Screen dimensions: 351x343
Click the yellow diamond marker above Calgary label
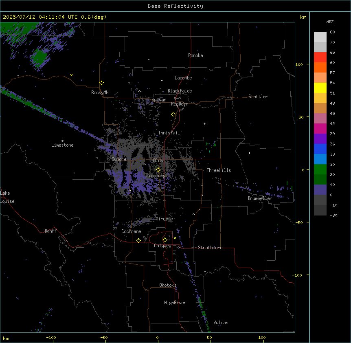[x=165, y=240]
